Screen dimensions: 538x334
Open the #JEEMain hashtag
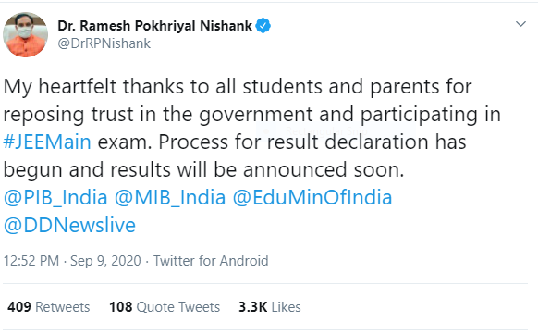(47, 142)
